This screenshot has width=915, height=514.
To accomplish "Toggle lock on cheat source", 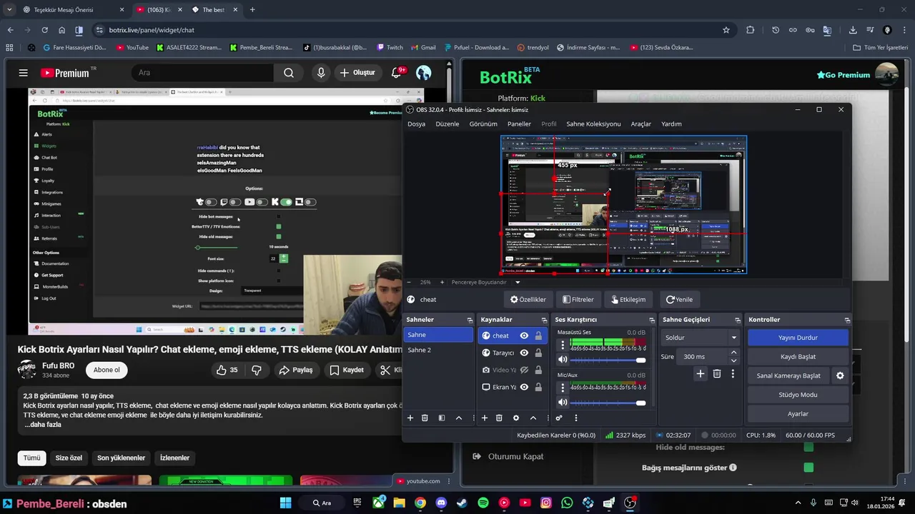I will (x=538, y=336).
